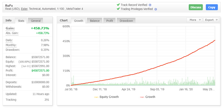This screenshot has width=223, height=108.
Task: Expand the Export dropdown
Action: (x=211, y=20)
